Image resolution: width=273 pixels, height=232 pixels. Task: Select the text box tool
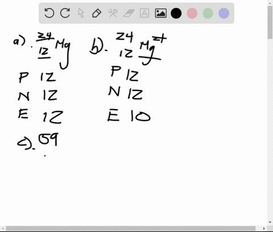pyautogui.click(x=144, y=13)
